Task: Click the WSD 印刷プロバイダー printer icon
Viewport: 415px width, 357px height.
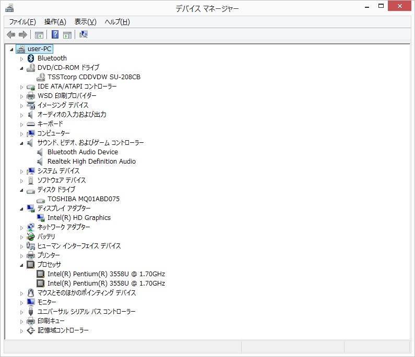Action: (31, 96)
